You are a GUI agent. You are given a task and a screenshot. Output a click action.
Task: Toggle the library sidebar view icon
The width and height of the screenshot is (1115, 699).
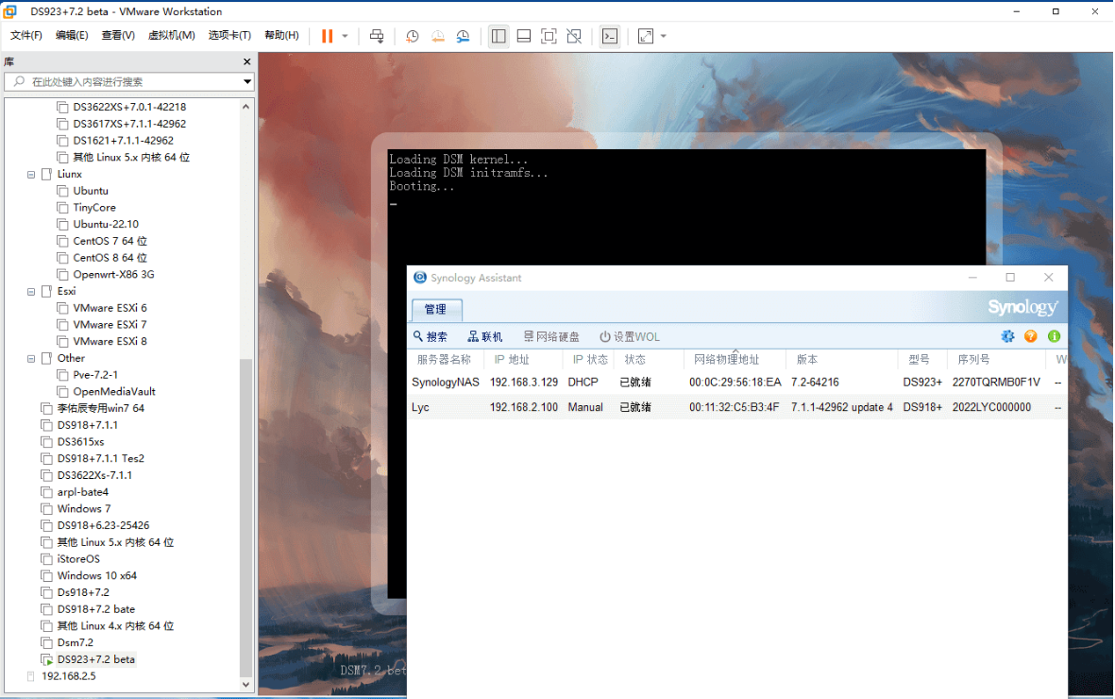point(498,36)
